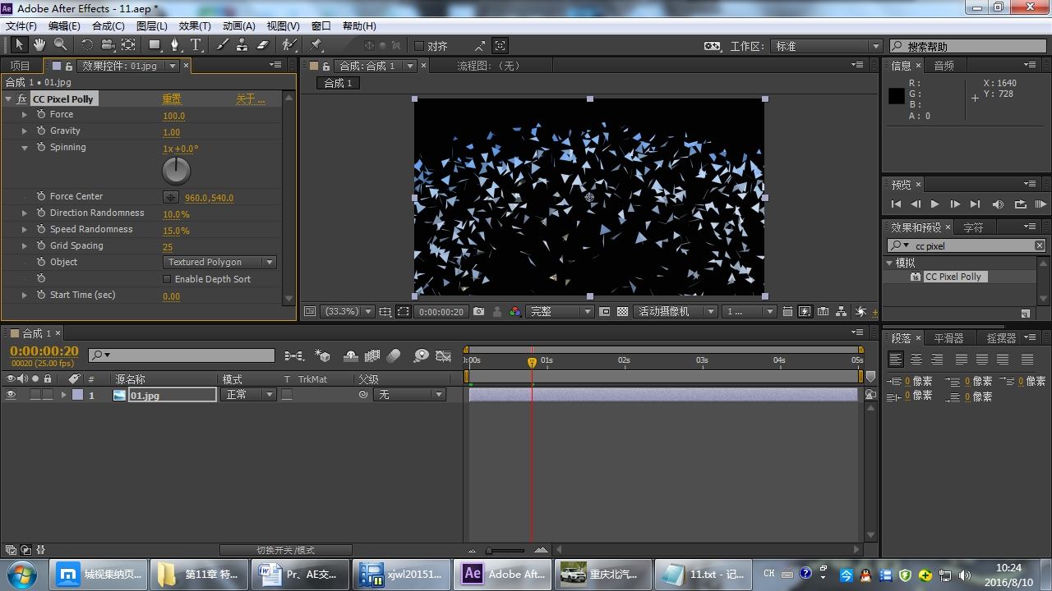The image size is (1052, 591).
Task: Click the layer label color swatch of 01.jpg
Action: coord(77,395)
